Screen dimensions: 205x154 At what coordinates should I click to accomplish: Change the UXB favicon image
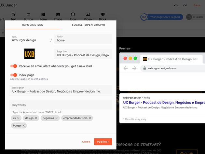[29, 54]
